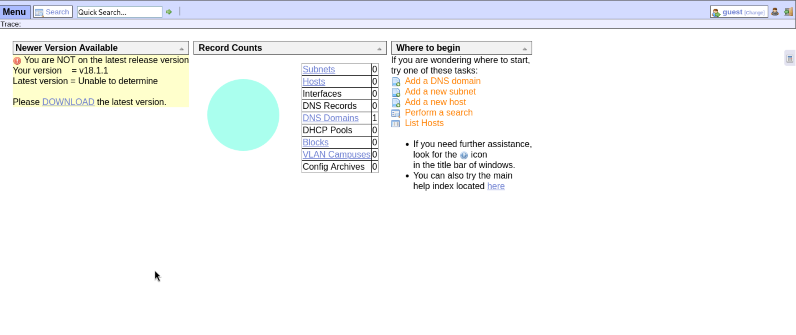
Task: Click the cyan pie chart circle
Action: coord(243,115)
